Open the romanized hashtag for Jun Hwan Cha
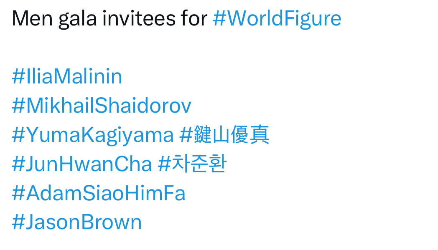Screen dimensions: 438x250 pos(82,164)
